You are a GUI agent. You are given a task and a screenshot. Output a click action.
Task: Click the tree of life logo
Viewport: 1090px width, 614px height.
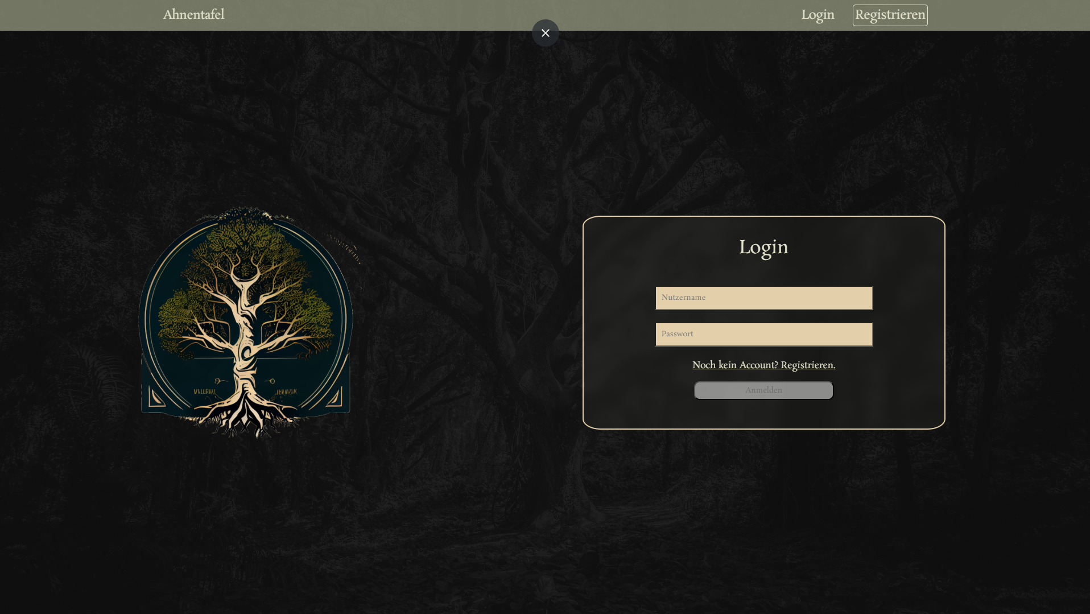[246, 322]
